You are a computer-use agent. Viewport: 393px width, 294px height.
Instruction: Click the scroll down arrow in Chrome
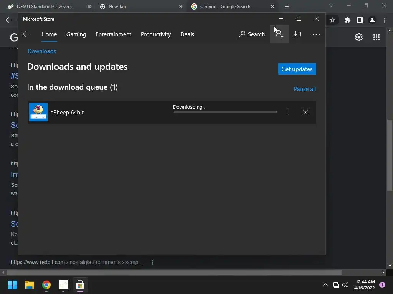click(390, 266)
